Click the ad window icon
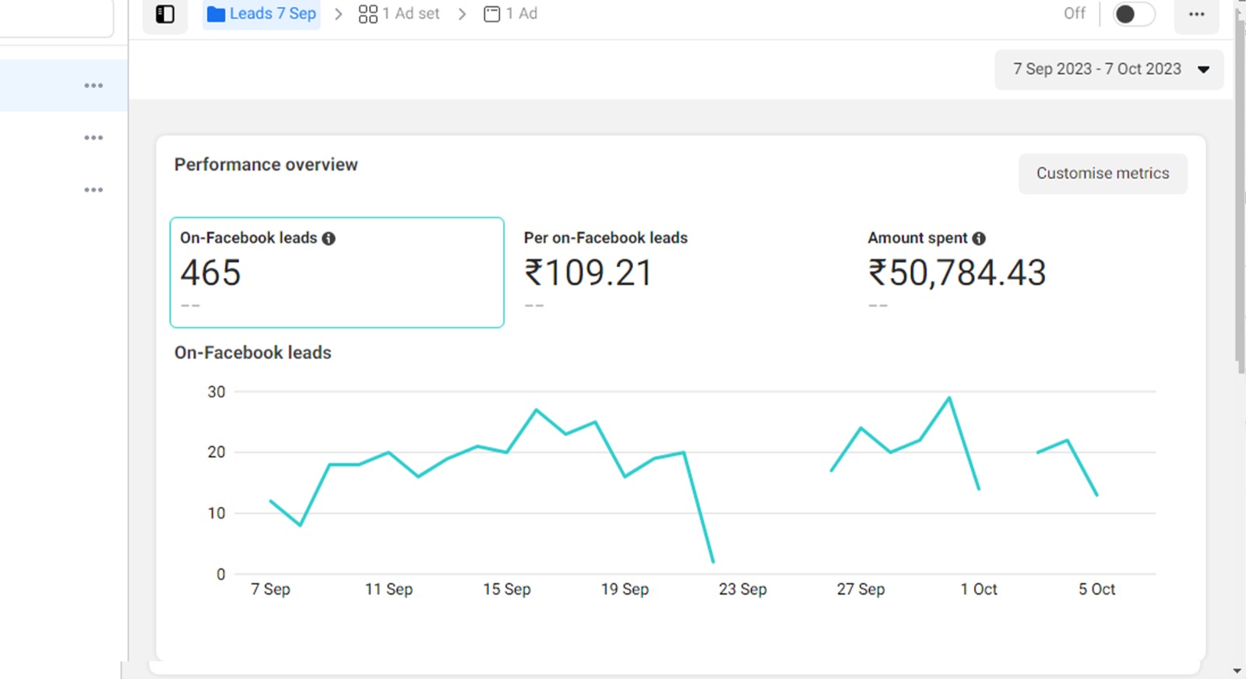Image resolution: width=1246 pixels, height=679 pixels. (491, 14)
